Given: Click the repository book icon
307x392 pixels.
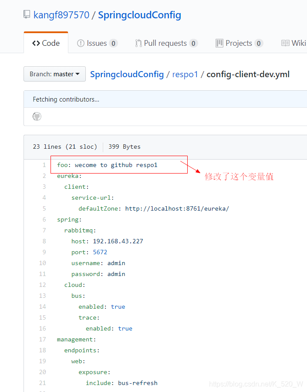Looking at the screenshot, I should point(27,14).
